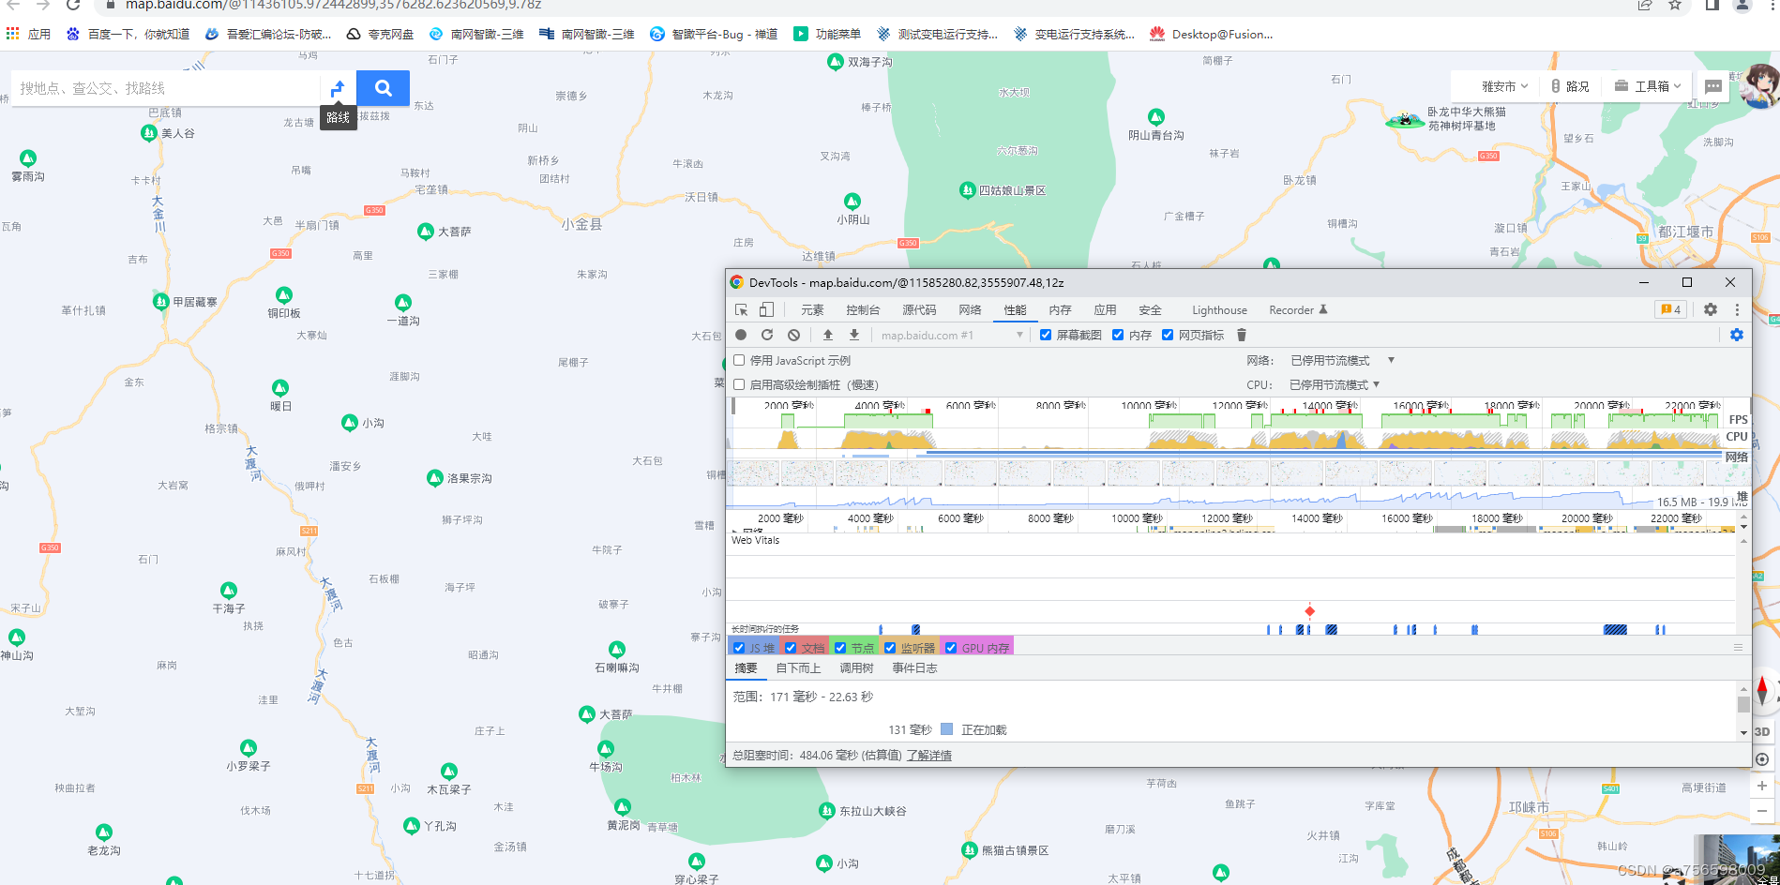Switch to the Lighthouse tab

pos(1219,310)
